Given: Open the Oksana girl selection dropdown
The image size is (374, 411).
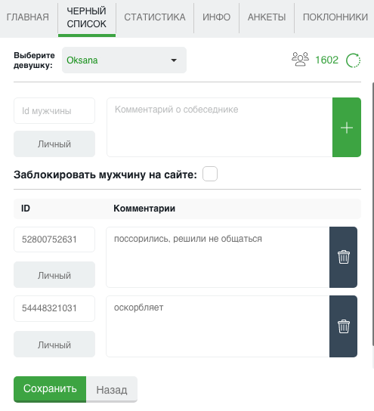Looking at the screenshot, I should coord(124,60).
